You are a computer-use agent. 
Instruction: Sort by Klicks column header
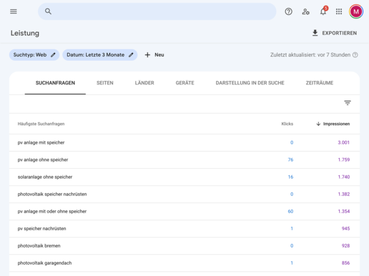[x=287, y=123]
